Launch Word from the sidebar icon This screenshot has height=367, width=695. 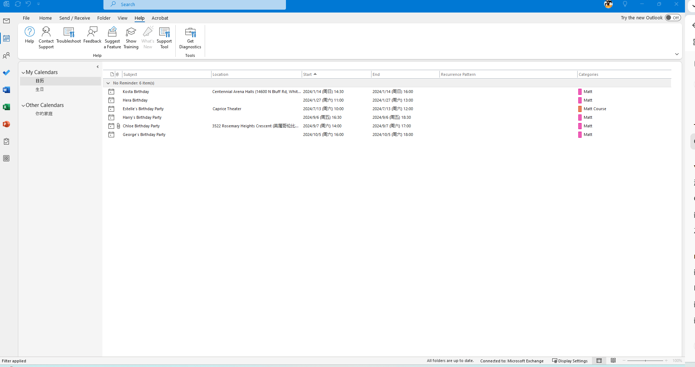point(6,90)
